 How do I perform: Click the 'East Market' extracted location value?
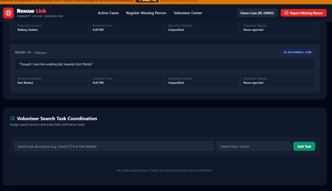pos(25,83)
